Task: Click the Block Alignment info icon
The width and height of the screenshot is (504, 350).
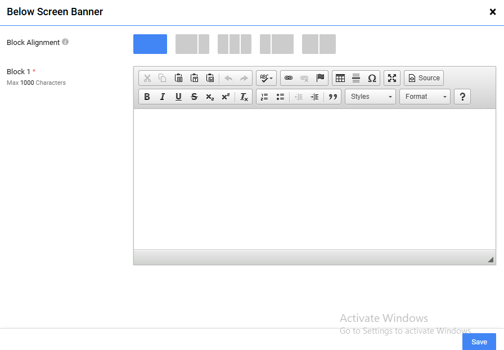Action: 65,42
